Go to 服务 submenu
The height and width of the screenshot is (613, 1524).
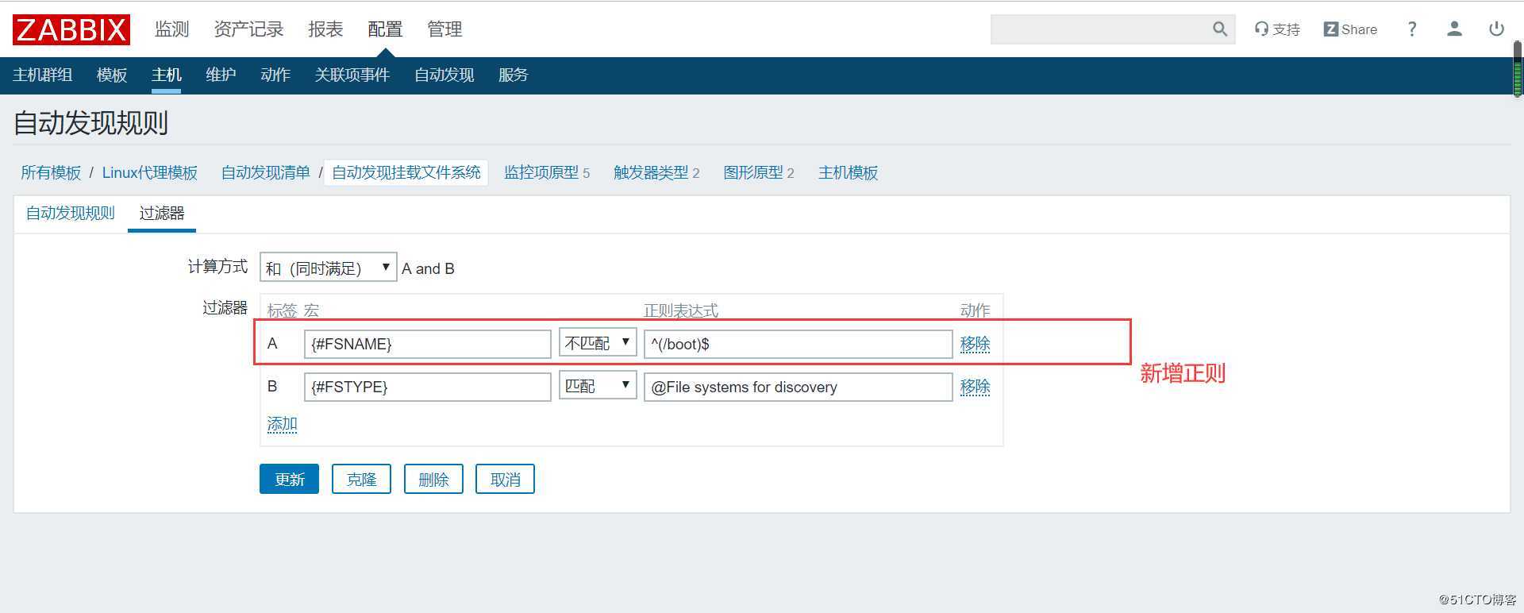tap(514, 75)
